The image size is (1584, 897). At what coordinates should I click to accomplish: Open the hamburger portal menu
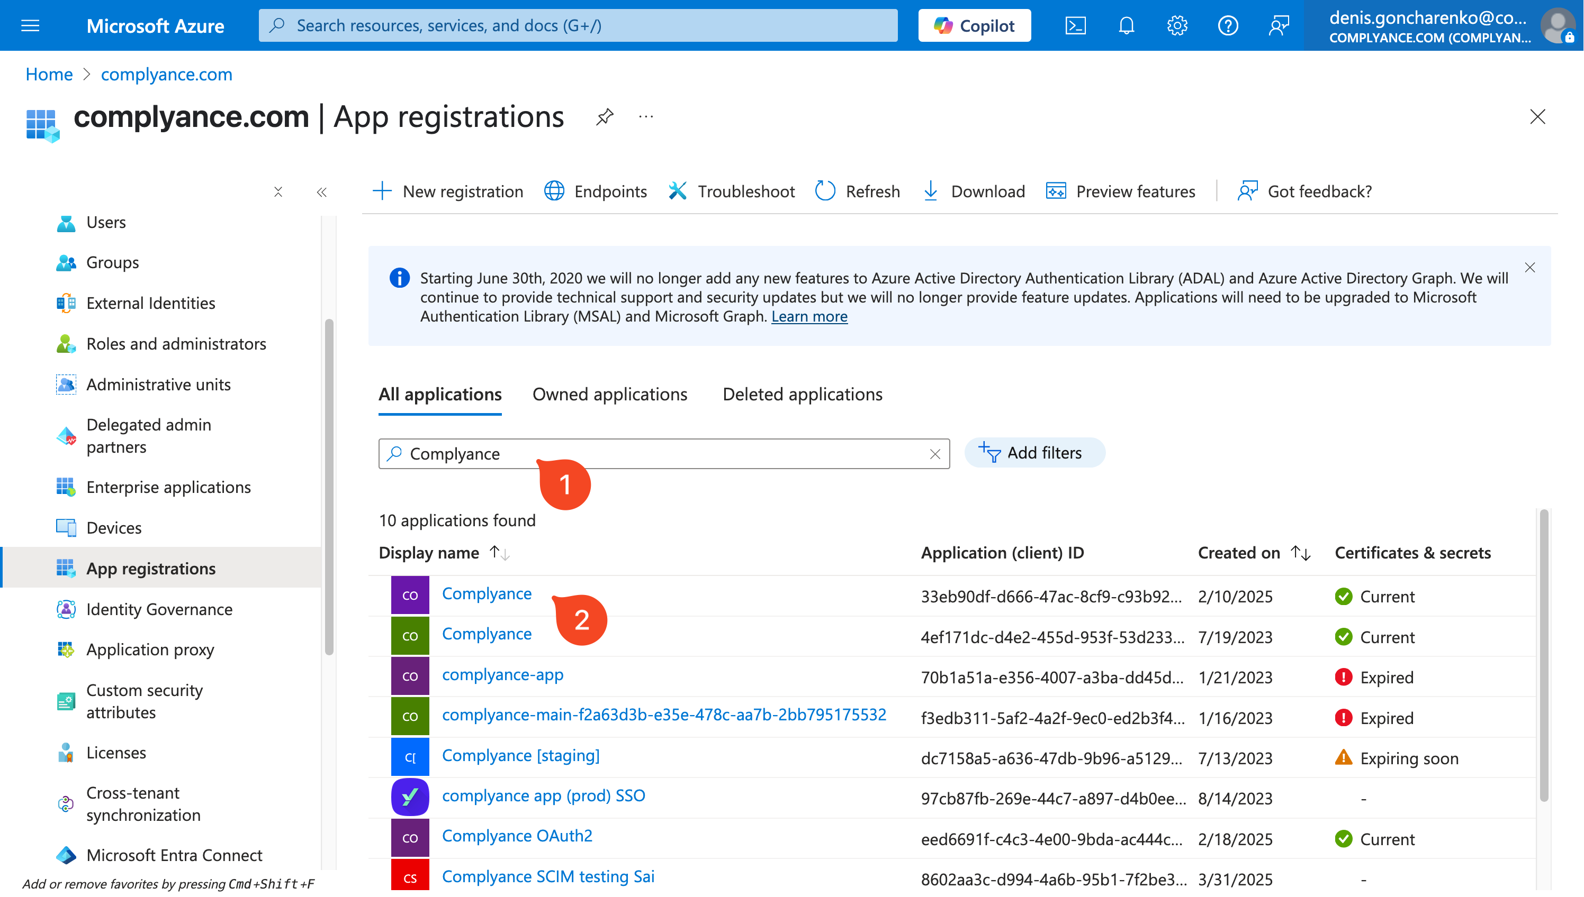30,25
